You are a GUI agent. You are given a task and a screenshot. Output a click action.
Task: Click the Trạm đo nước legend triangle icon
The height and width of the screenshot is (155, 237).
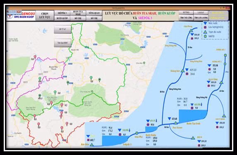coord(205,32)
